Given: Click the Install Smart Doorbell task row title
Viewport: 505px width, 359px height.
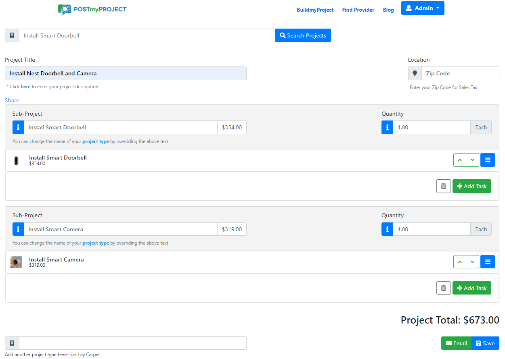Looking at the screenshot, I should (x=58, y=158).
